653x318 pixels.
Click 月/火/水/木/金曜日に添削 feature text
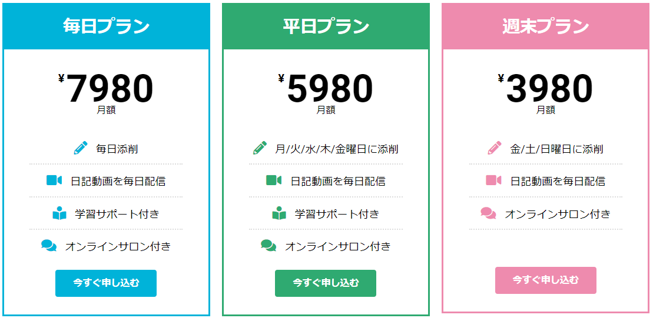tap(336, 149)
